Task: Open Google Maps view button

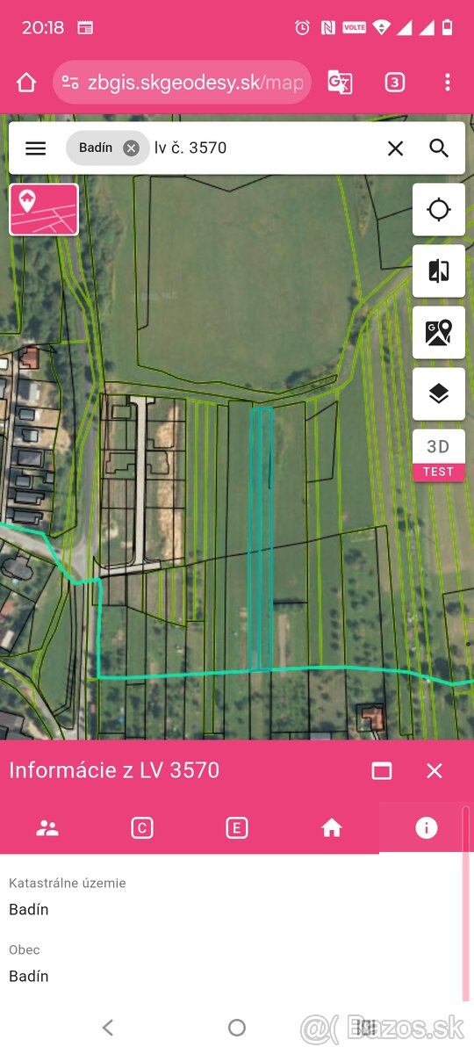Action: click(x=439, y=333)
